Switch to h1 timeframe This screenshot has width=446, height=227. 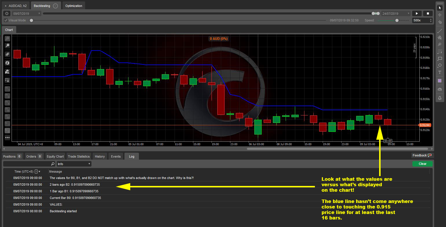point(7,124)
